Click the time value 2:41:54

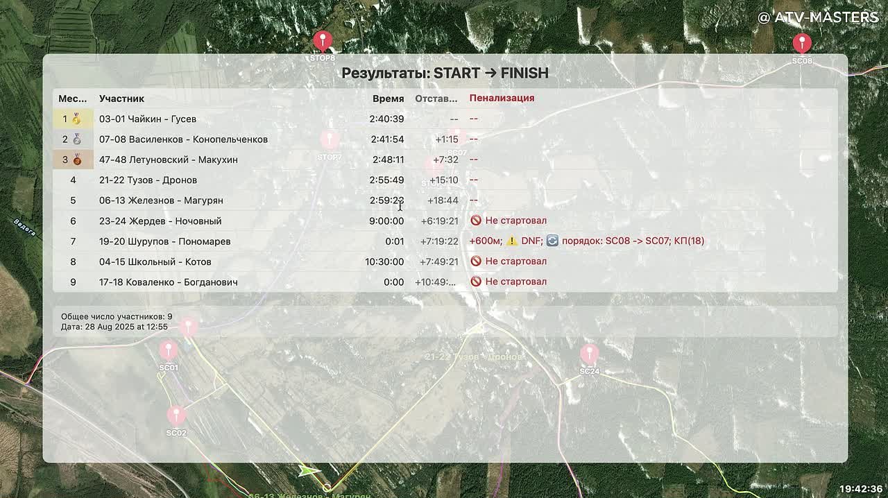pos(387,139)
